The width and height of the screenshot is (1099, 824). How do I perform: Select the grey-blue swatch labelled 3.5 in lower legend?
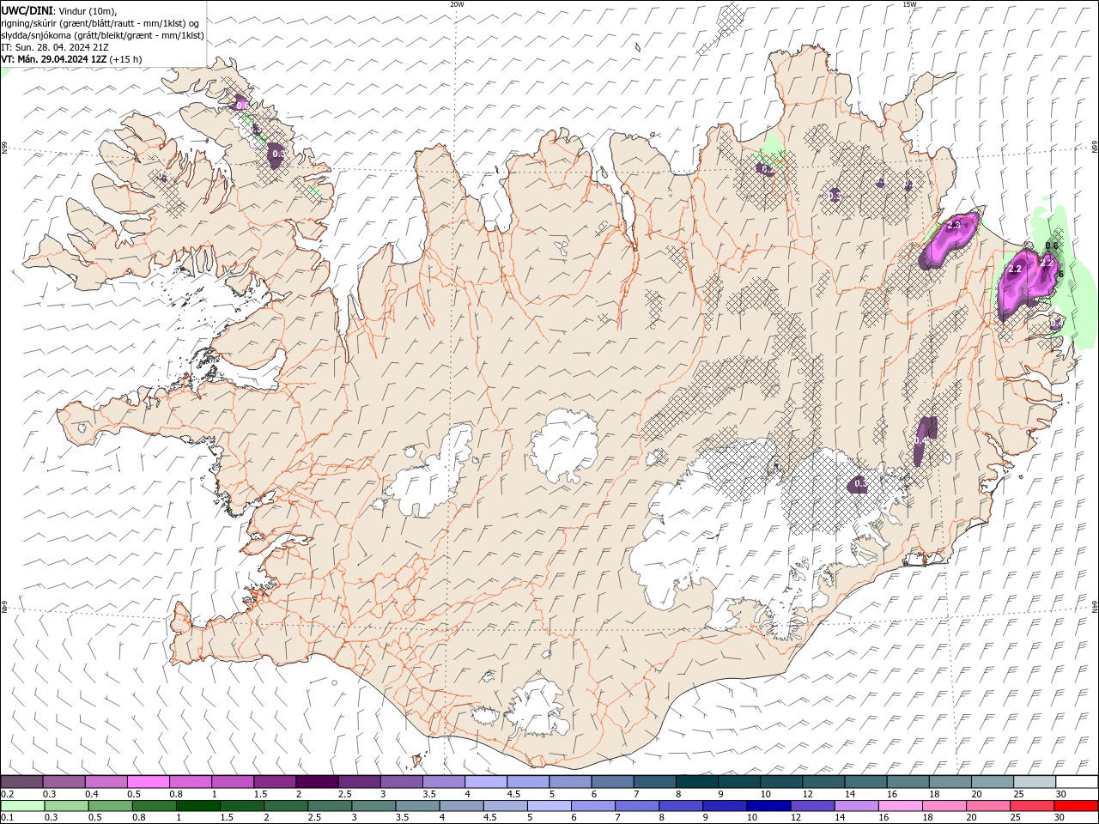click(x=416, y=806)
